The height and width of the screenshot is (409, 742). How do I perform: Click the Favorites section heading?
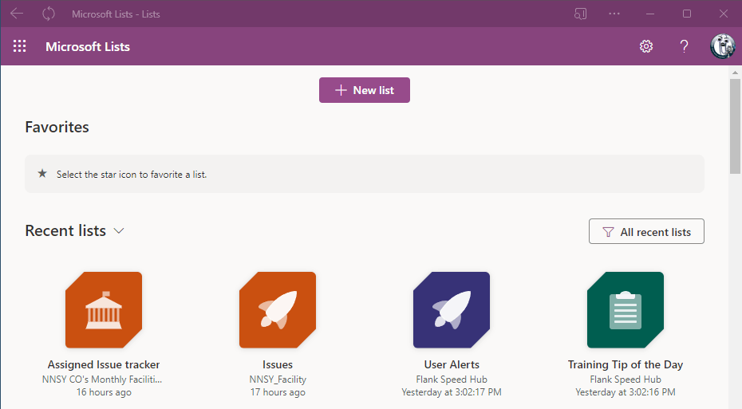click(x=57, y=127)
